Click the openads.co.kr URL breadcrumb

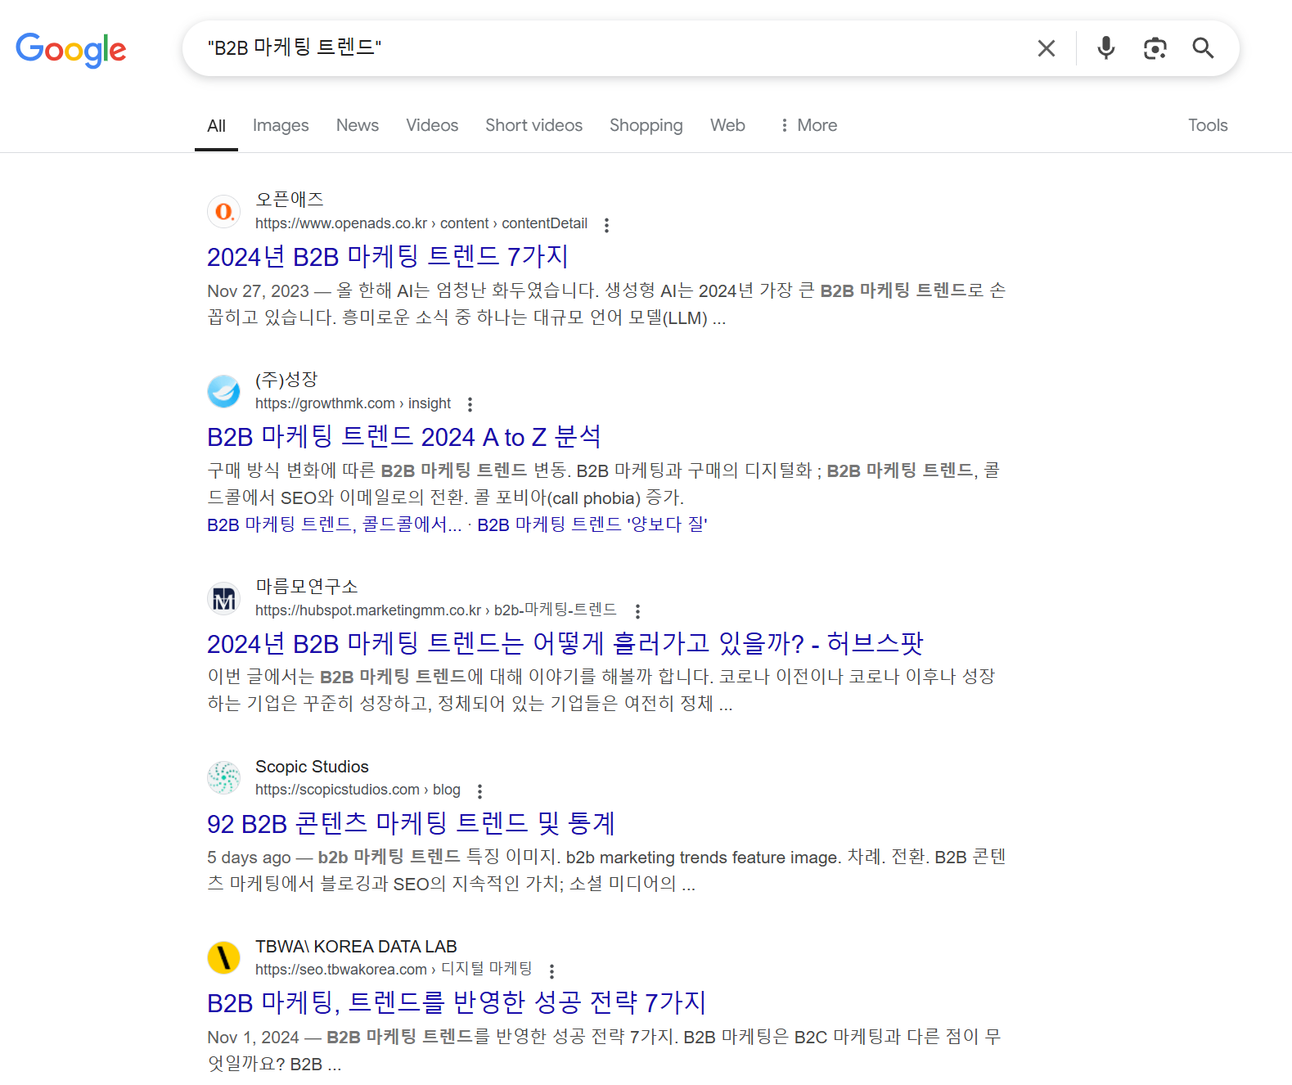pyautogui.click(x=421, y=223)
